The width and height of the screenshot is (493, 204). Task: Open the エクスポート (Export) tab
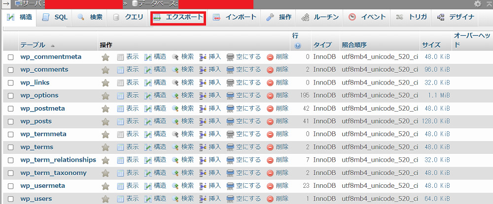(178, 17)
